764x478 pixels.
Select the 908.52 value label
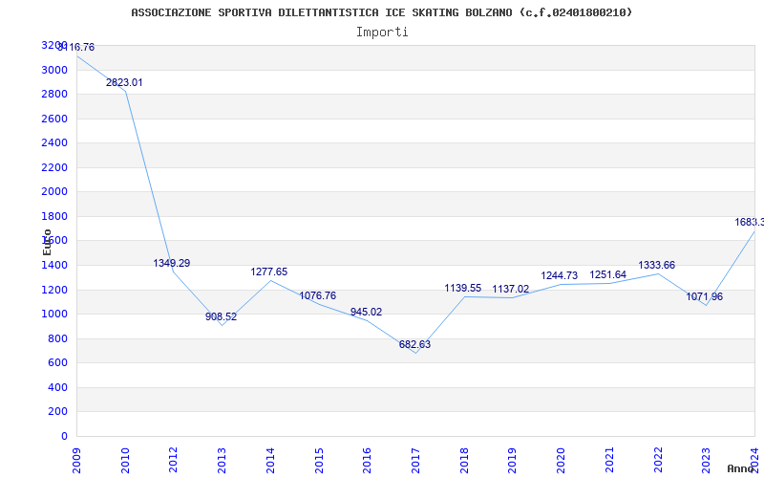[221, 316]
